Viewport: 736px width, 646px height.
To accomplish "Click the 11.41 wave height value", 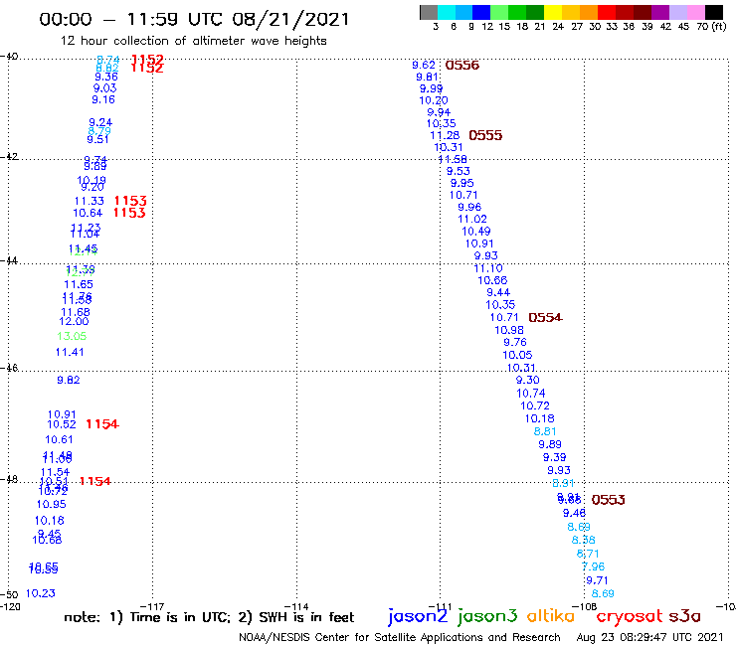I will 70,352.
